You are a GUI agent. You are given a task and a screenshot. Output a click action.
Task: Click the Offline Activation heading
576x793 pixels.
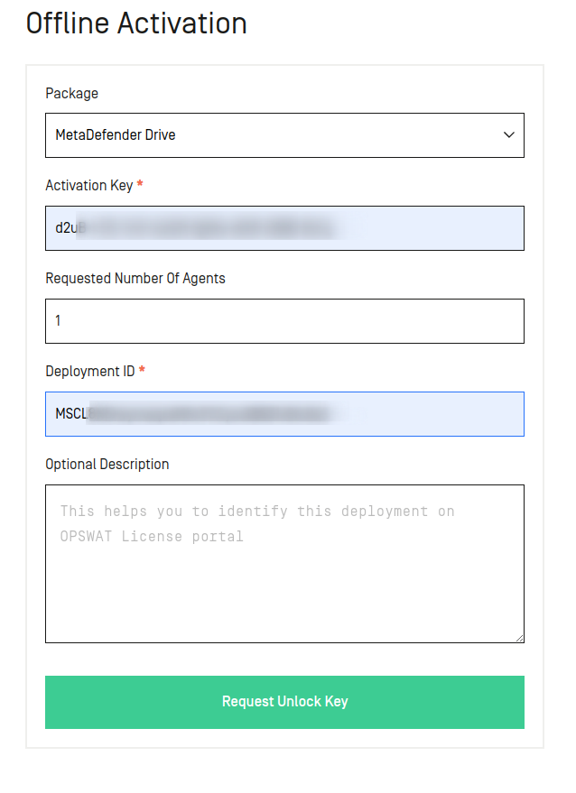pos(136,23)
